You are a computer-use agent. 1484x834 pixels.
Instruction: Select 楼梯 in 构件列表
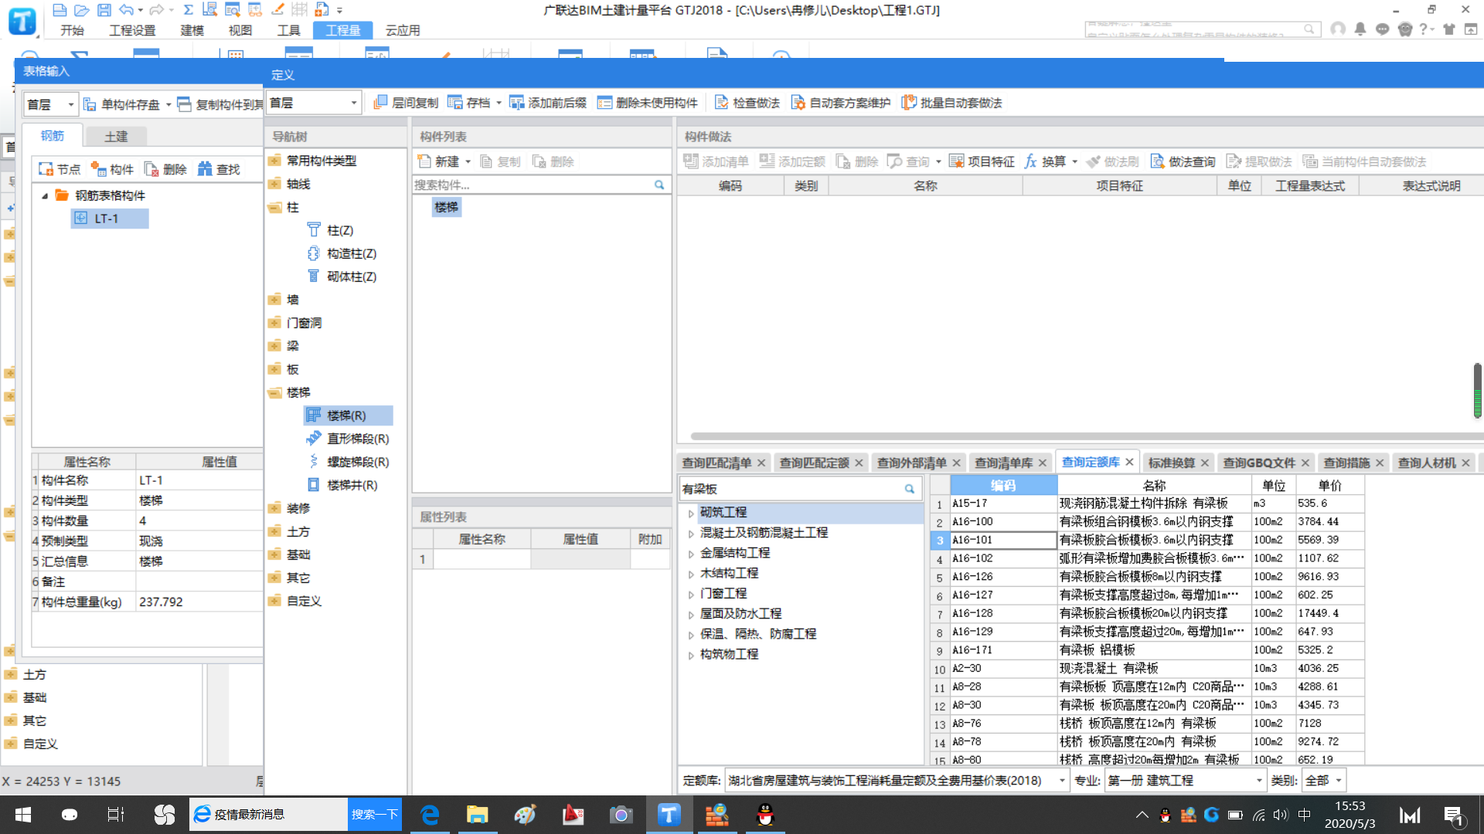[446, 207]
